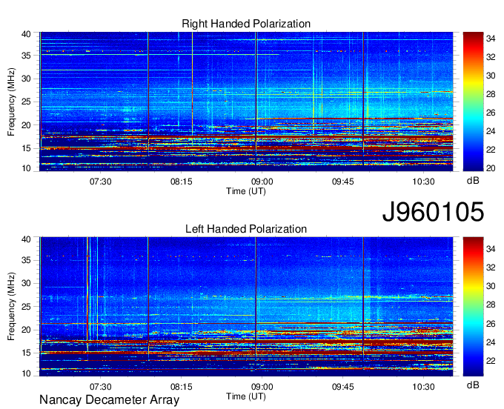Image resolution: width=504 pixels, height=409 pixels.
Task: Click the Right Handed Polarization title
Action: click(x=246, y=24)
